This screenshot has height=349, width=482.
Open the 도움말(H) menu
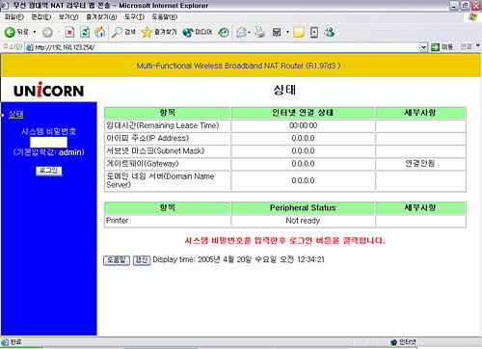click(165, 17)
